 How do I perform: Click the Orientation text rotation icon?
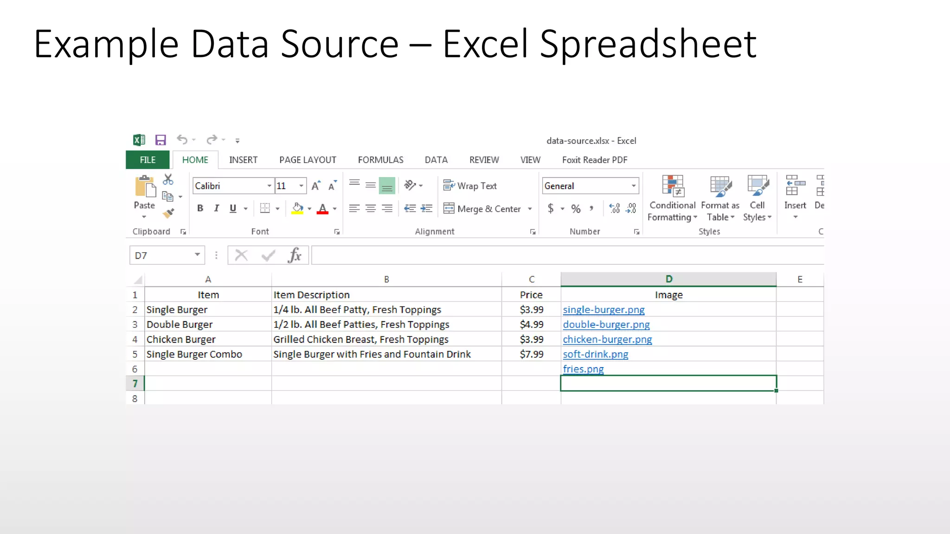tap(410, 185)
